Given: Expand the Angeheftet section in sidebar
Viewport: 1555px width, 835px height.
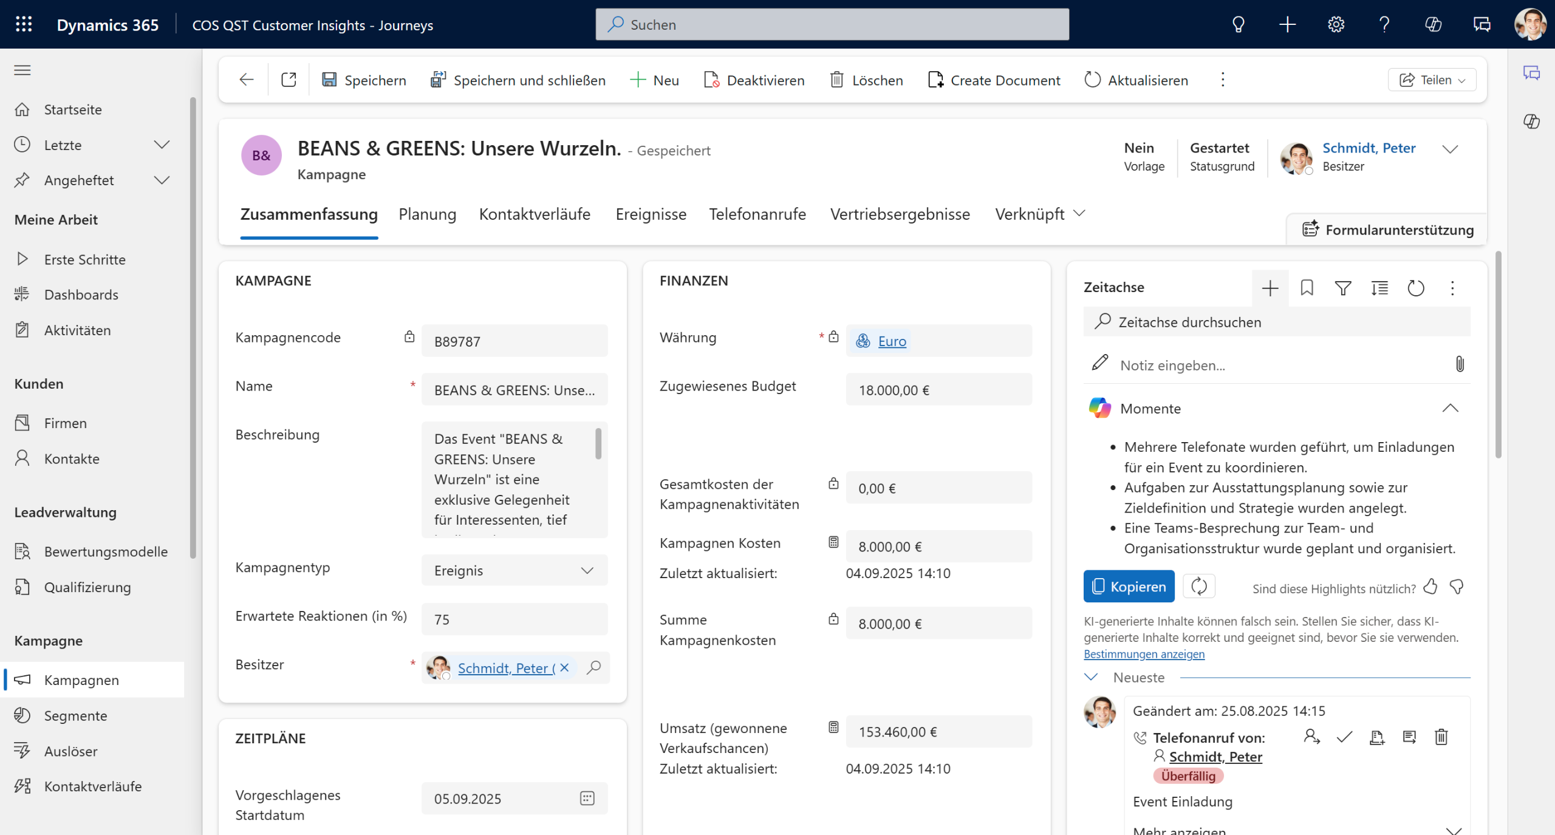Looking at the screenshot, I should pyautogui.click(x=162, y=180).
